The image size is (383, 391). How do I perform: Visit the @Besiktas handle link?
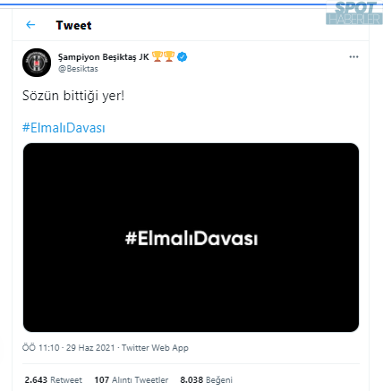(78, 69)
